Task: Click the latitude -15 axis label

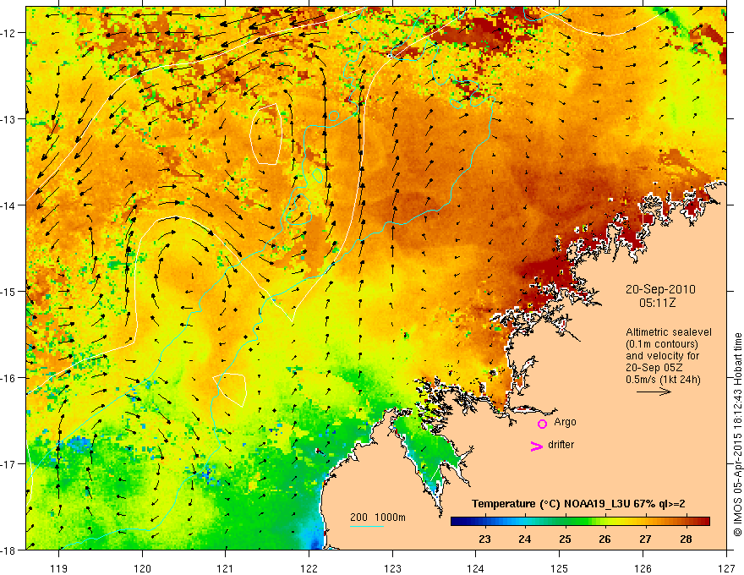Action: tap(8, 291)
